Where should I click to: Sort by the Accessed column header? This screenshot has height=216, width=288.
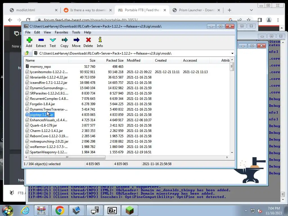click(x=195, y=60)
